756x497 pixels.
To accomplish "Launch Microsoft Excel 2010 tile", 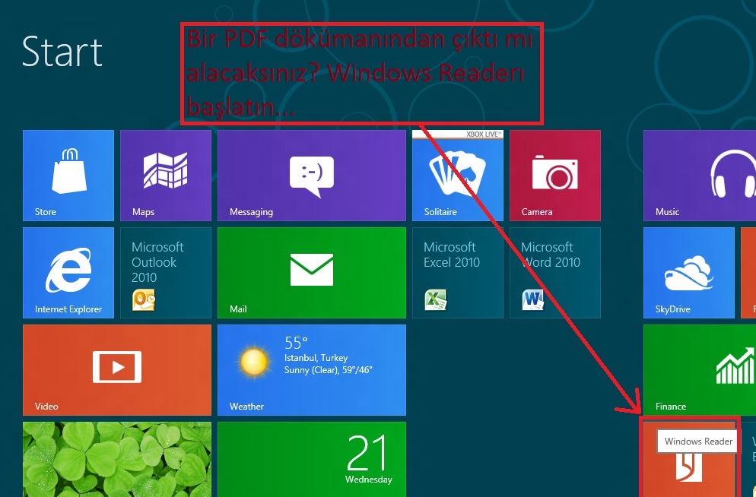I will pos(458,273).
